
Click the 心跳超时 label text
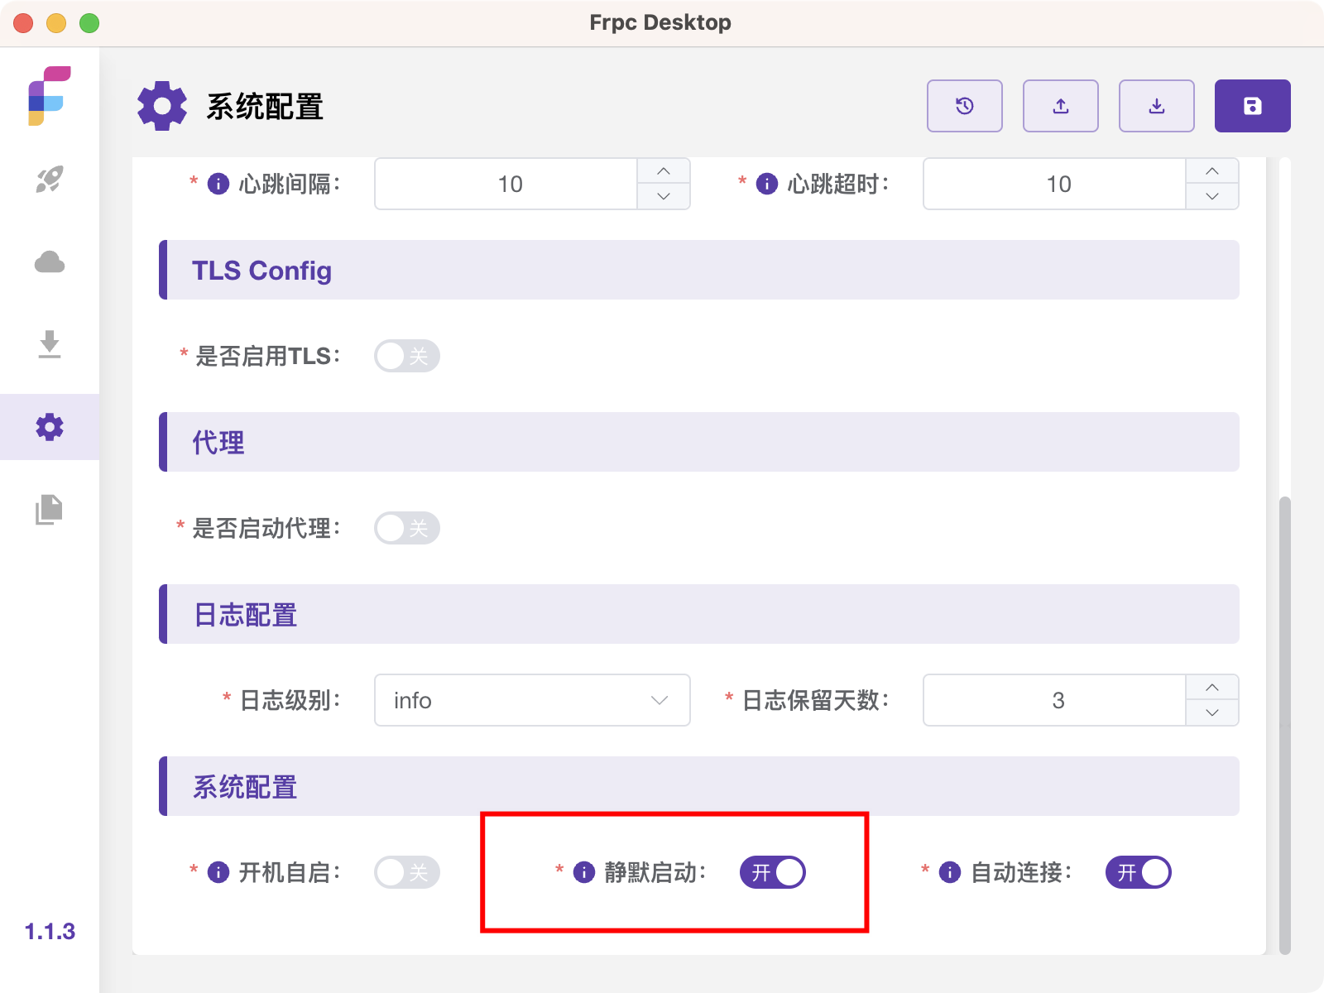point(837,184)
